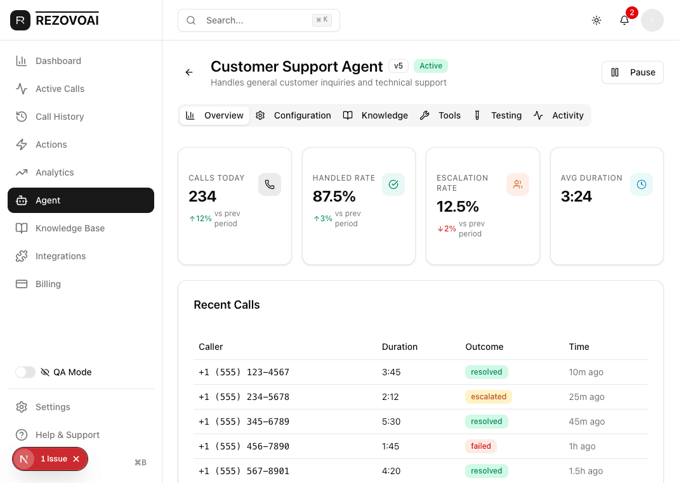Go back using the arrow next to agent name

point(188,72)
